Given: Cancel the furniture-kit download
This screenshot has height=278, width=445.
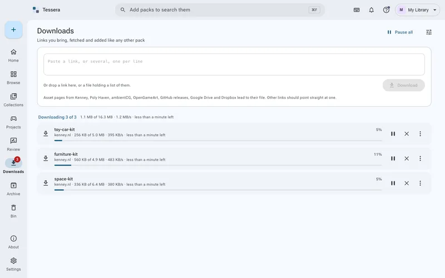Looking at the screenshot, I should tap(407, 158).
